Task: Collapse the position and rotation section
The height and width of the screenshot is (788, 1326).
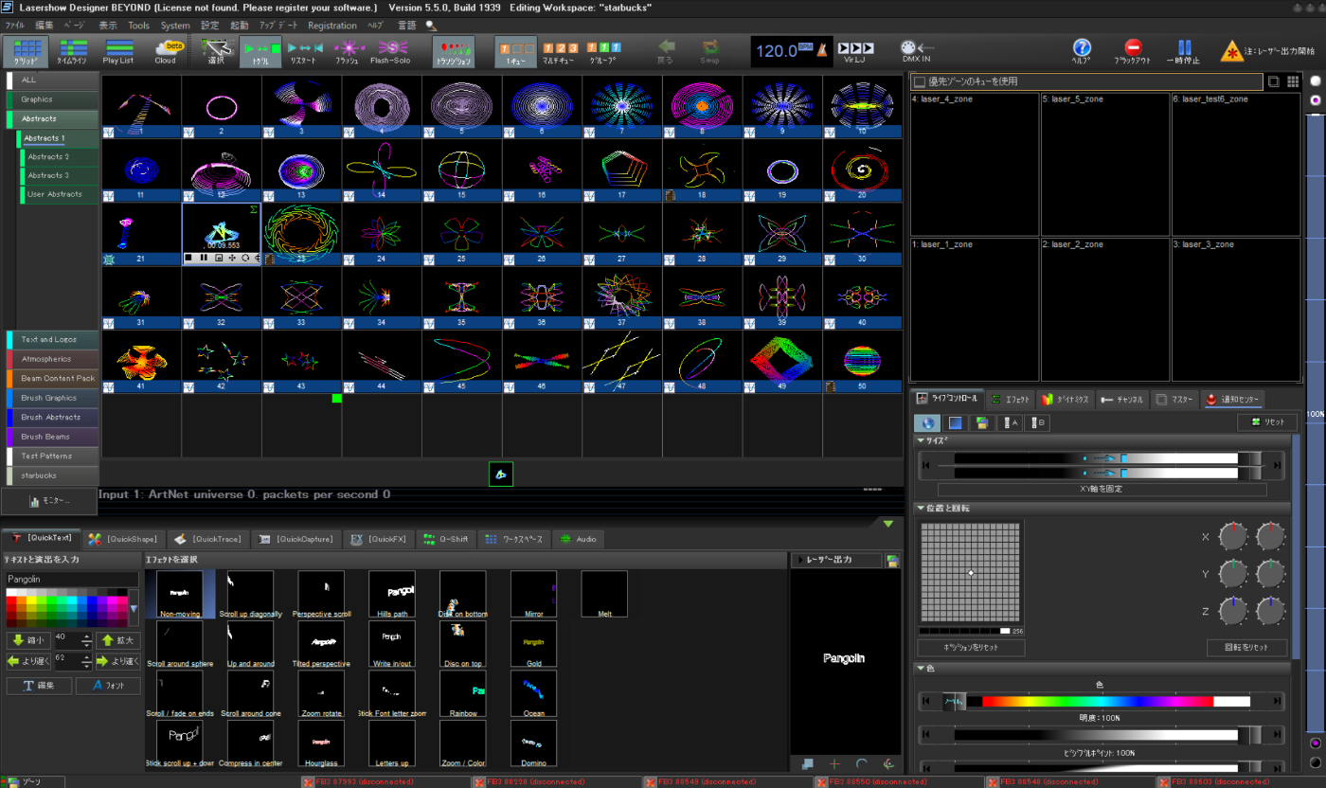Action: (x=921, y=509)
